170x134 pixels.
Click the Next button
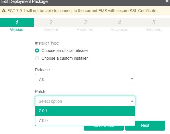[x=145, y=126]
